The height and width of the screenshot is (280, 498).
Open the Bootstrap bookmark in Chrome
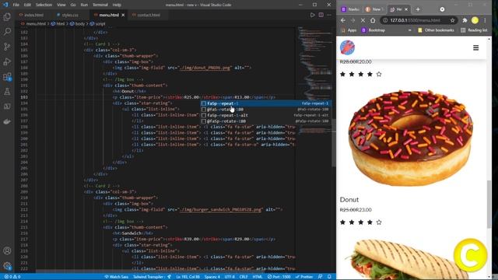pyautogui.click(x=373, y=30)
